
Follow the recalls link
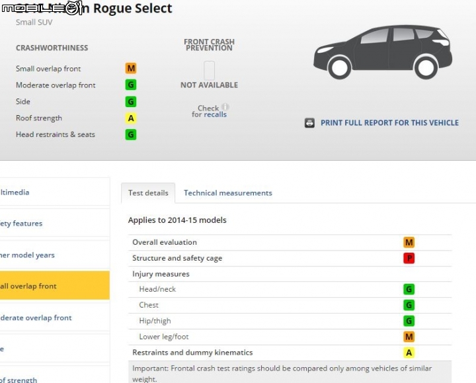216,114
